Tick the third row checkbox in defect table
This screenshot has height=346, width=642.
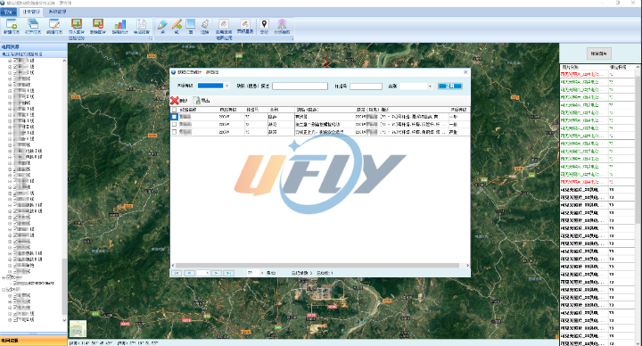[175, 132]
